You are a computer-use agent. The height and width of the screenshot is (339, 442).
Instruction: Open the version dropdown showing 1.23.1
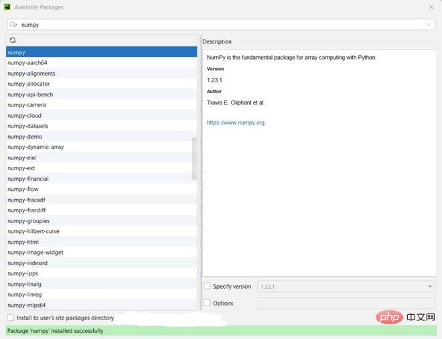coord(346,287)
